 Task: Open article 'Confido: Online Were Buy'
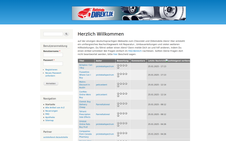coord(85,94)
